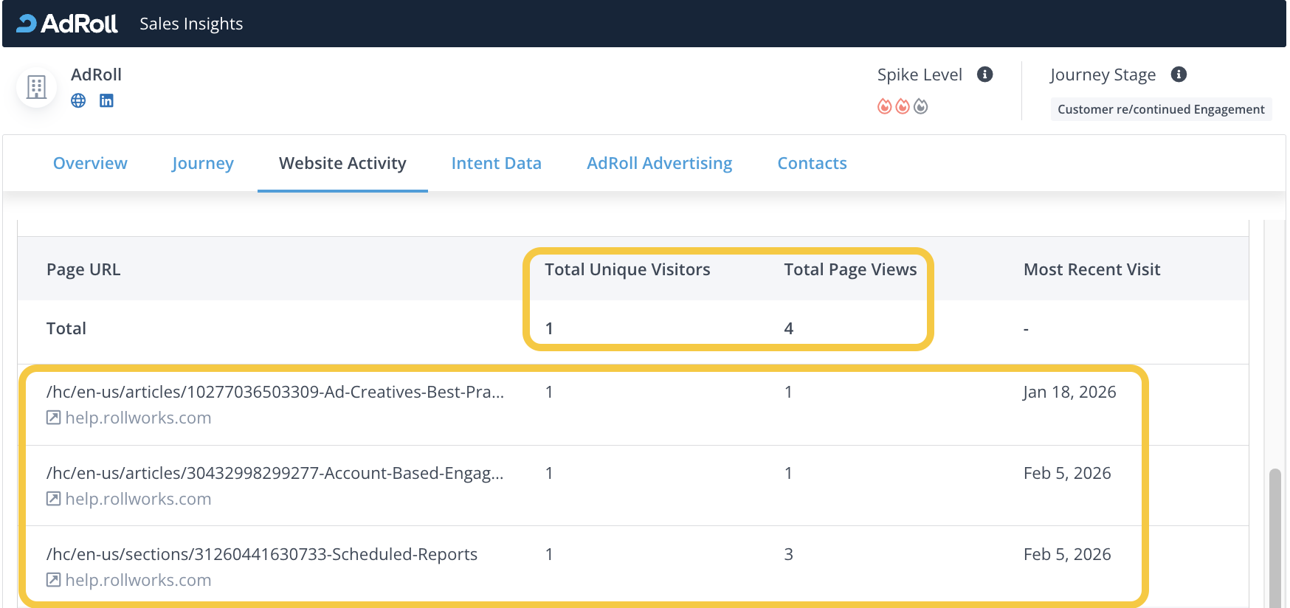Click the Journey Stage label
This screenshot has width=1290, height=608.
[x=1103, y=75]
